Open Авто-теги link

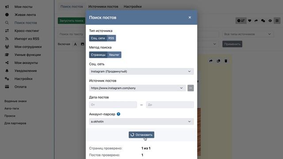[11, 109]
